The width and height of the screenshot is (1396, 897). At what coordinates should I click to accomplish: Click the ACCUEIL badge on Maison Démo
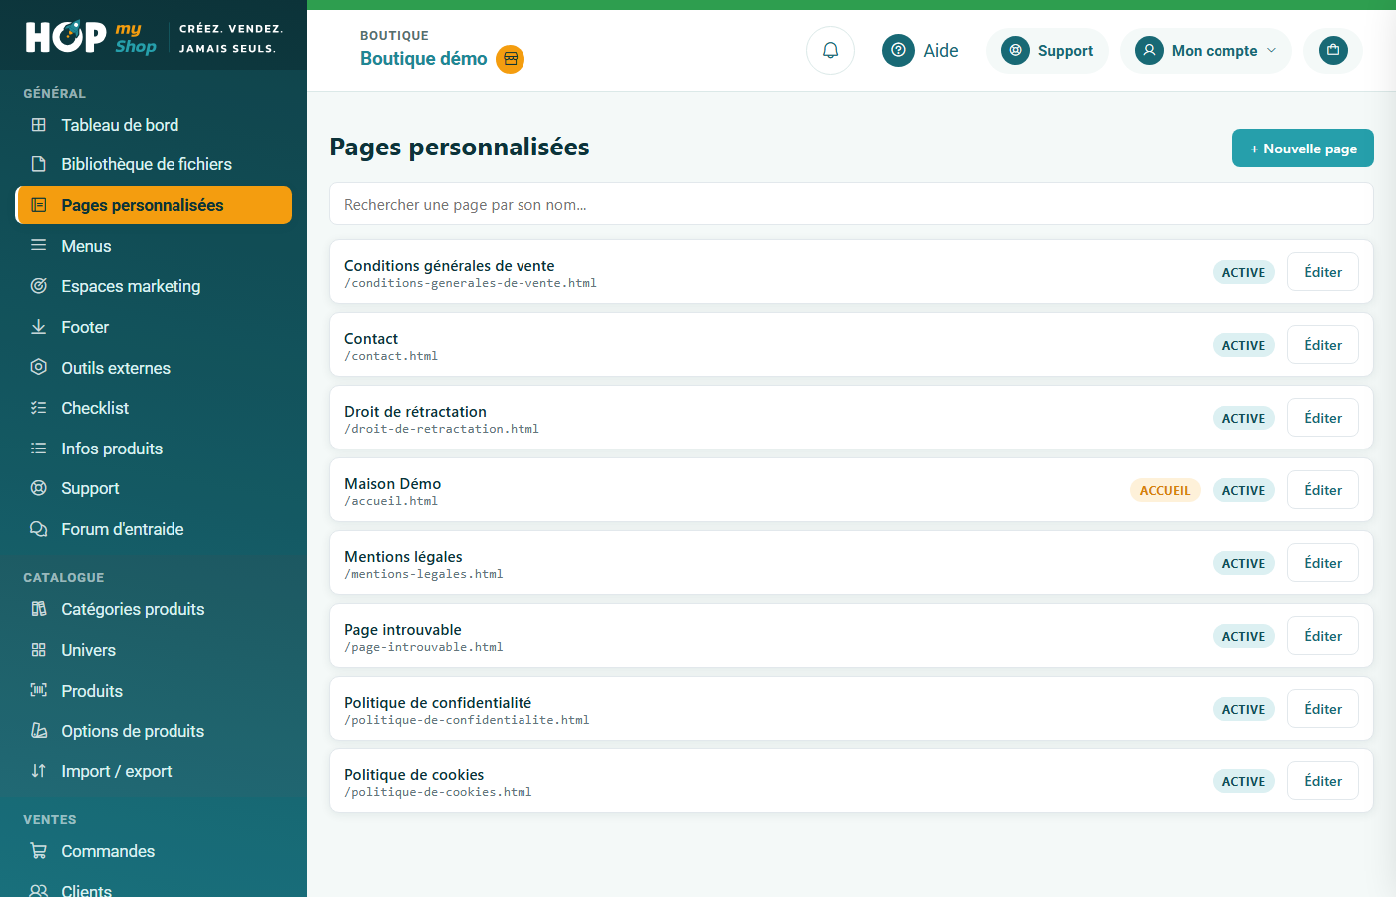point(1165,490)
